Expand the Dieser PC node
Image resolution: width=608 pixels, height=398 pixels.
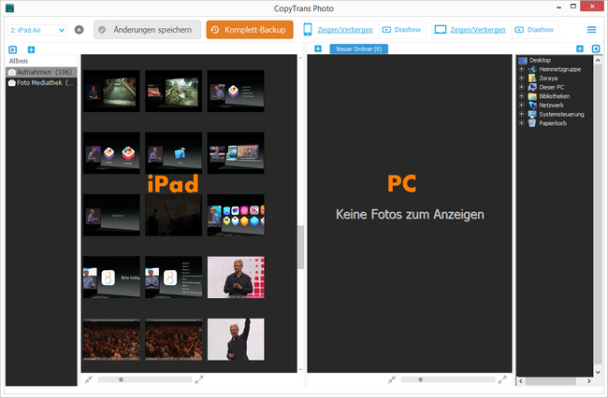point(522,87)
